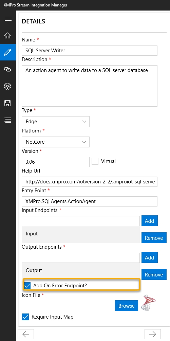The image size is (170, 341).
Task: Select the 'Input' endpoint list item
Action: [x=81, y=234]
